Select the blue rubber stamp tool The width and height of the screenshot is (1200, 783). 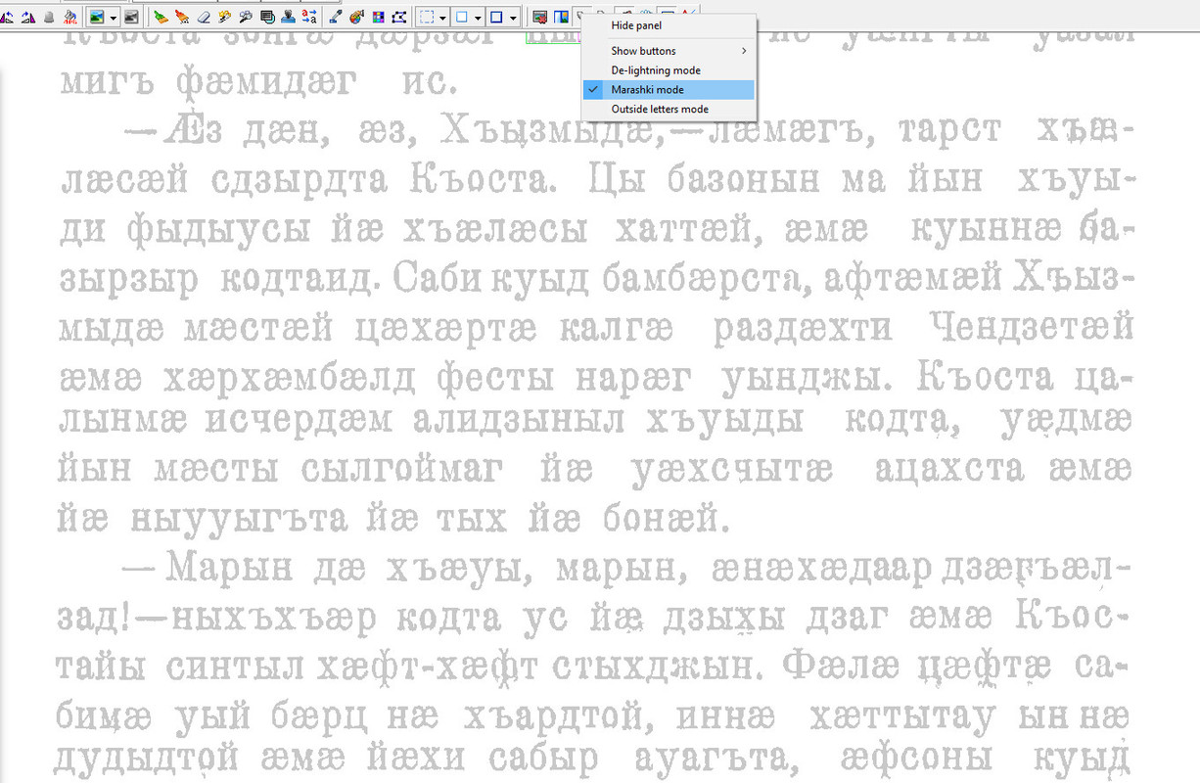click(x=288, y=18)
